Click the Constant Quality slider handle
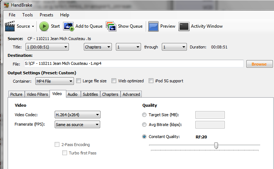Screen dimensions: 274x169 point(216,145)
